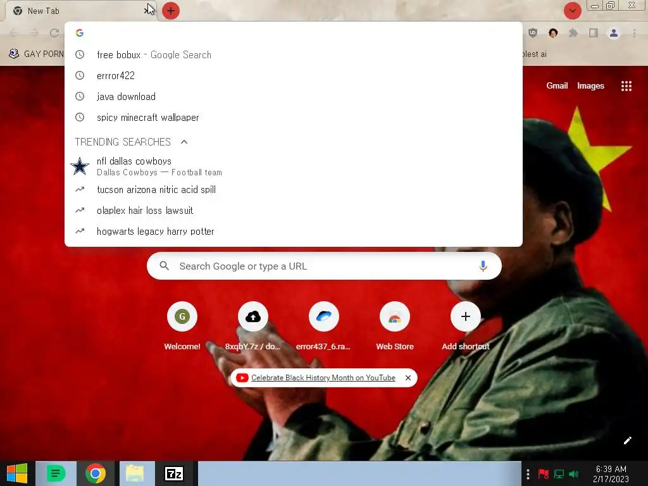Start voice search with microphone

(x=483, y=266)
